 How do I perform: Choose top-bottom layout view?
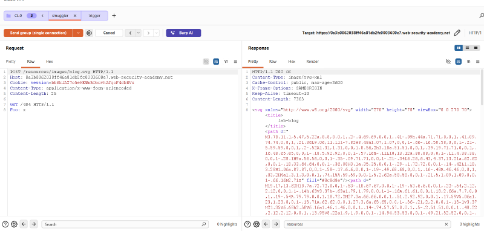pyautogui.click(x=467, y=48)
